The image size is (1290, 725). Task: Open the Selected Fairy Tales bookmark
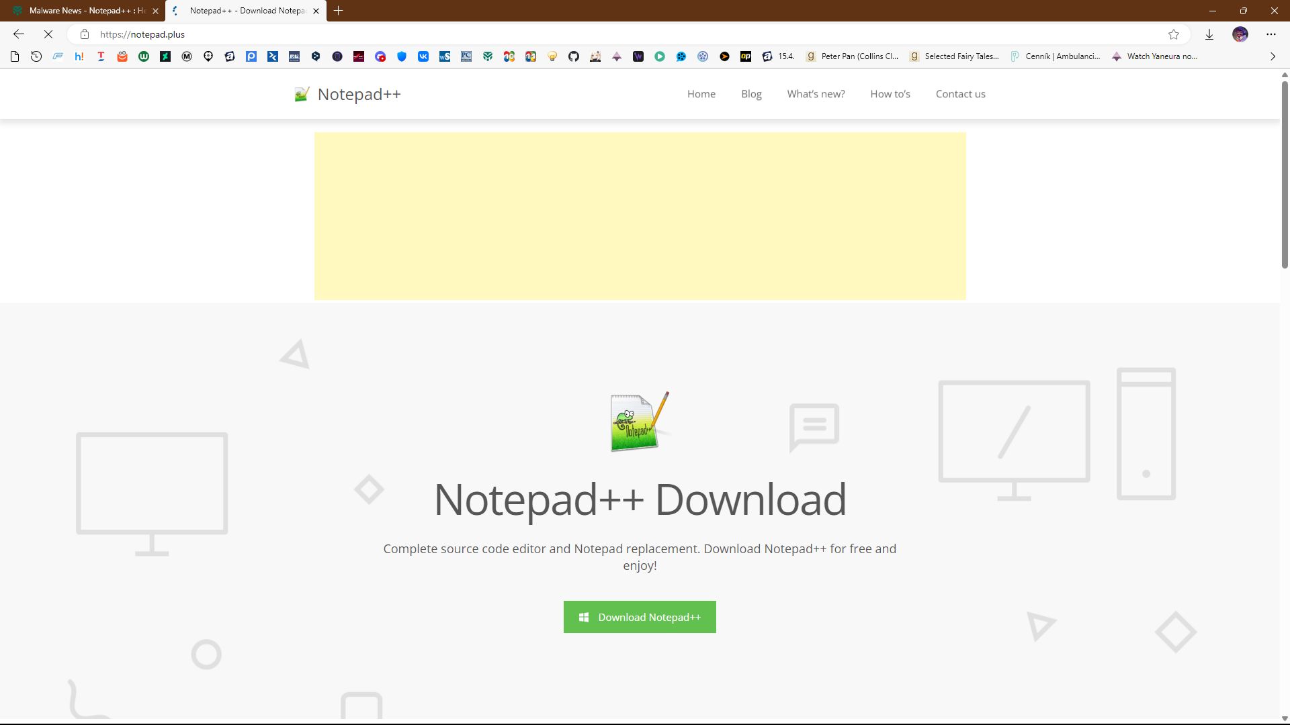coord(954,56)
